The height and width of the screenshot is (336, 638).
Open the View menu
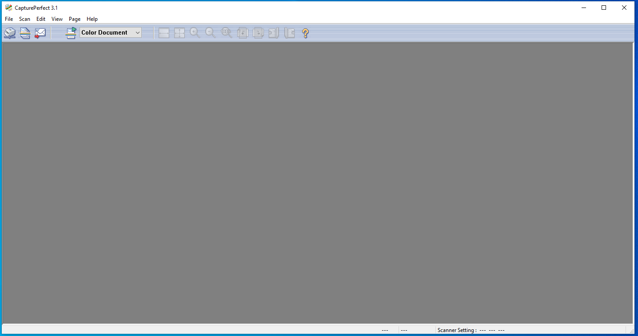(57, 19)
